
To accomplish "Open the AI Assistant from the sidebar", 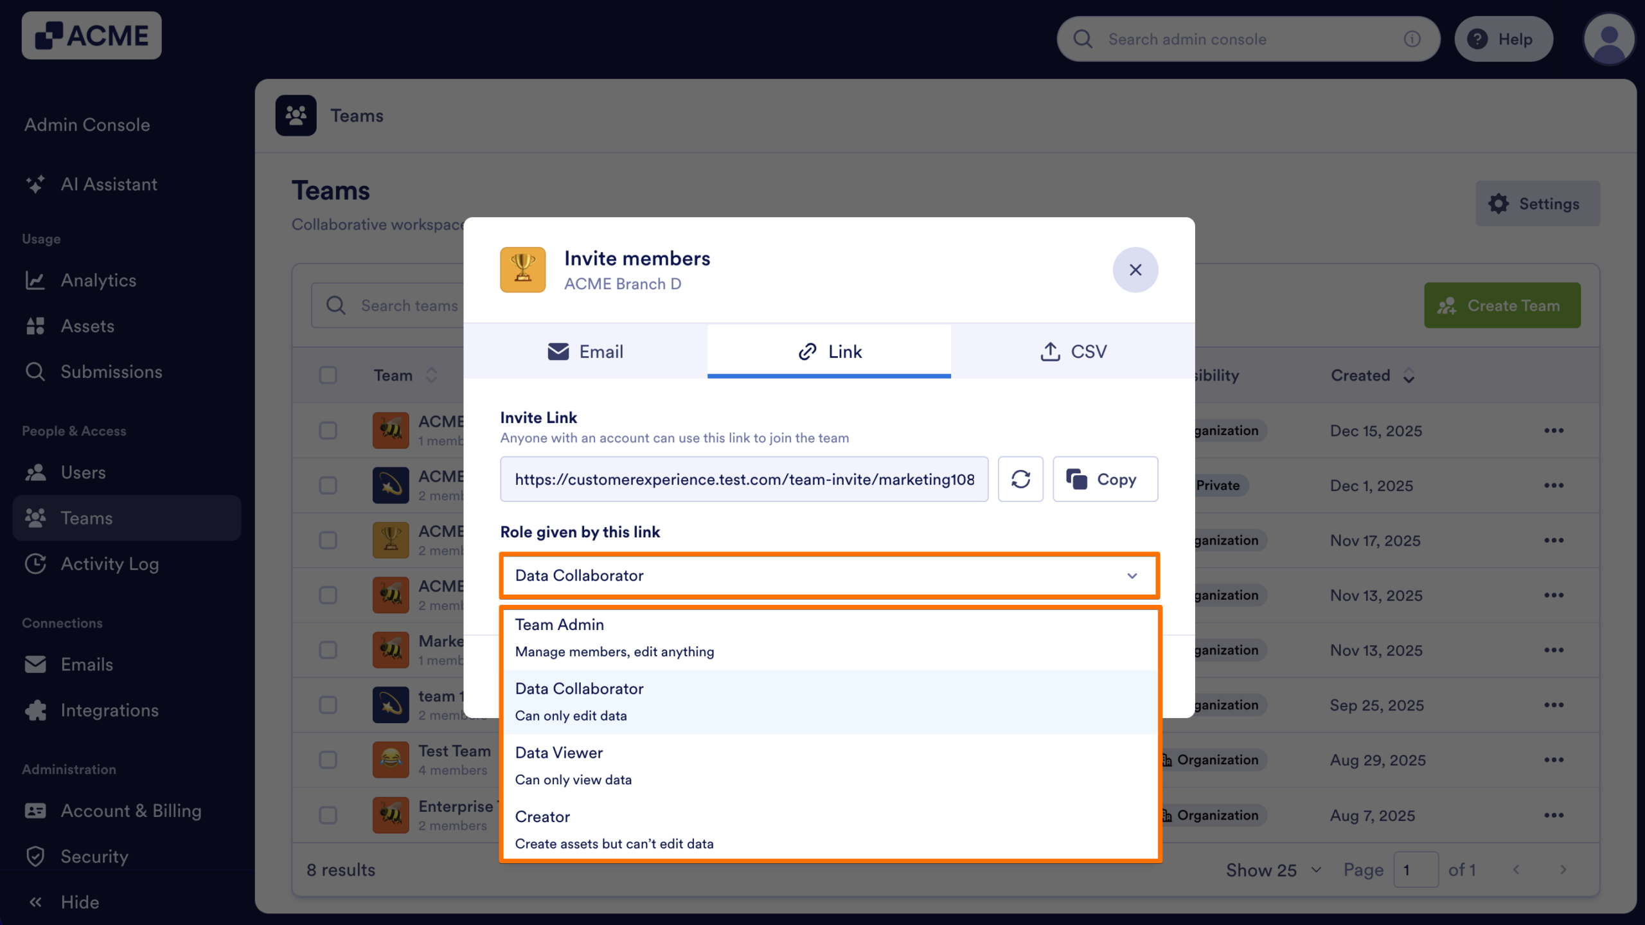I will click(x=109, y=184).
